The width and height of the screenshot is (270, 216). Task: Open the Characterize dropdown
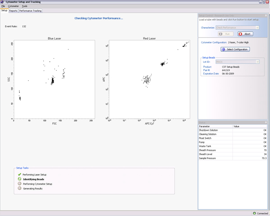(x=238, y=28)
